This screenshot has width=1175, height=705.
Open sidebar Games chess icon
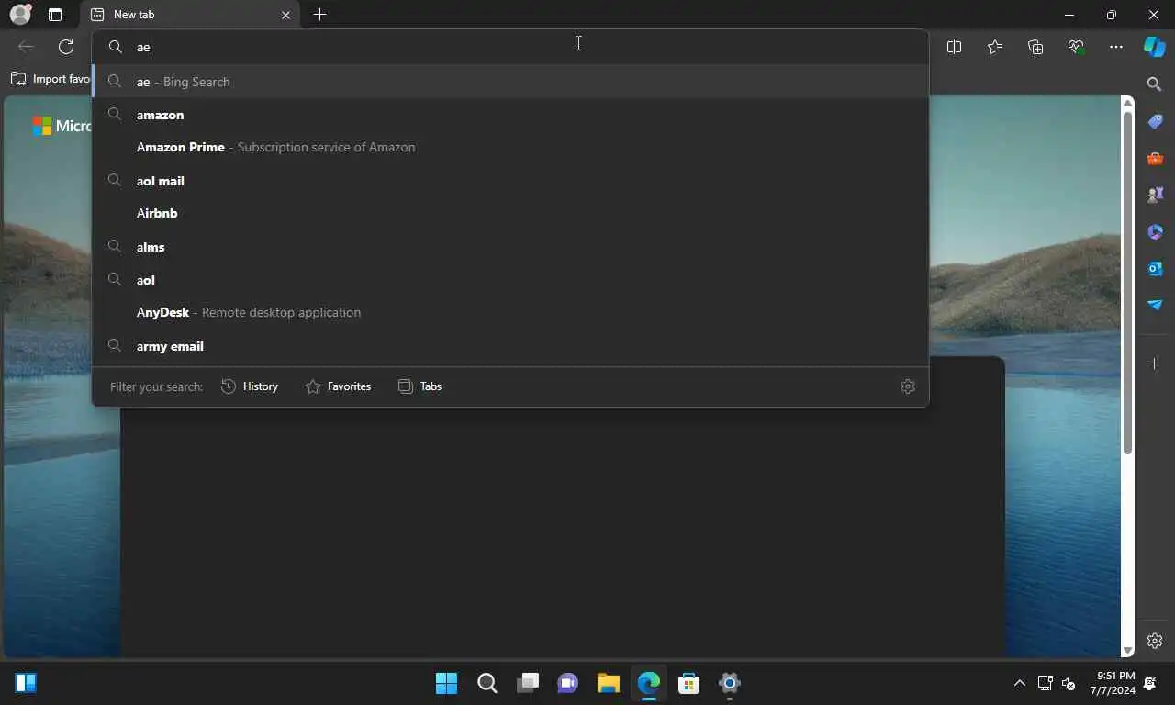pyautogui.click(x=1155, y=195)
